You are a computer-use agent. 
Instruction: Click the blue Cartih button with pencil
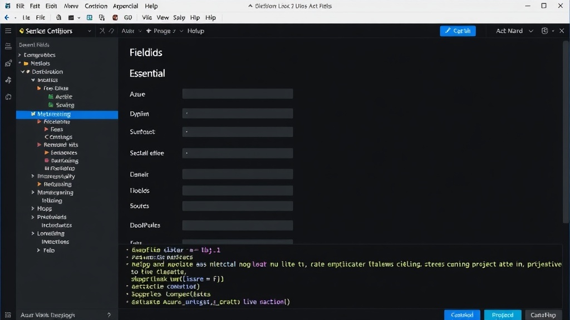point(458,31)
